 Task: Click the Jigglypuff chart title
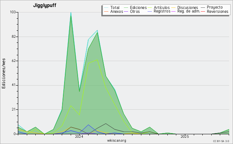point(45,5)
